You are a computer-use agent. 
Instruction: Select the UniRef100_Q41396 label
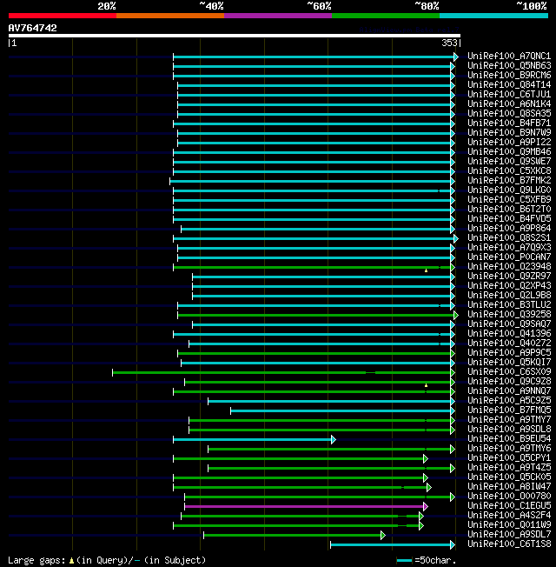[x=509, y=333]
